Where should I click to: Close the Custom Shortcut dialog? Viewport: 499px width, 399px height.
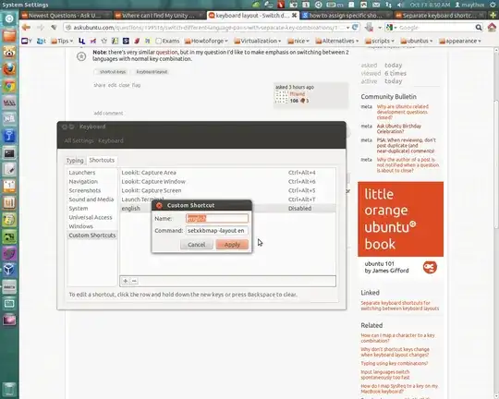click(159, 206)
